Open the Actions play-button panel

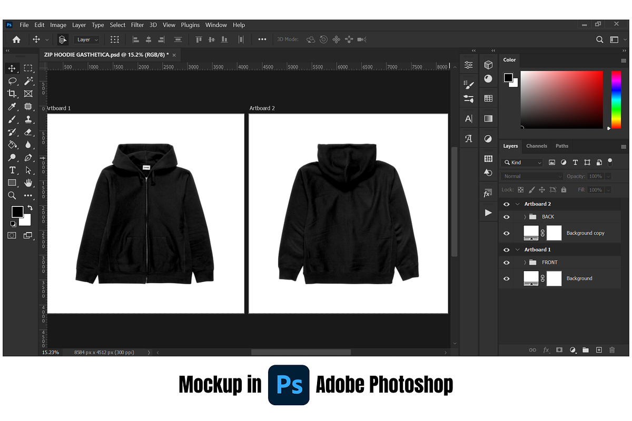tap(488, 213)
